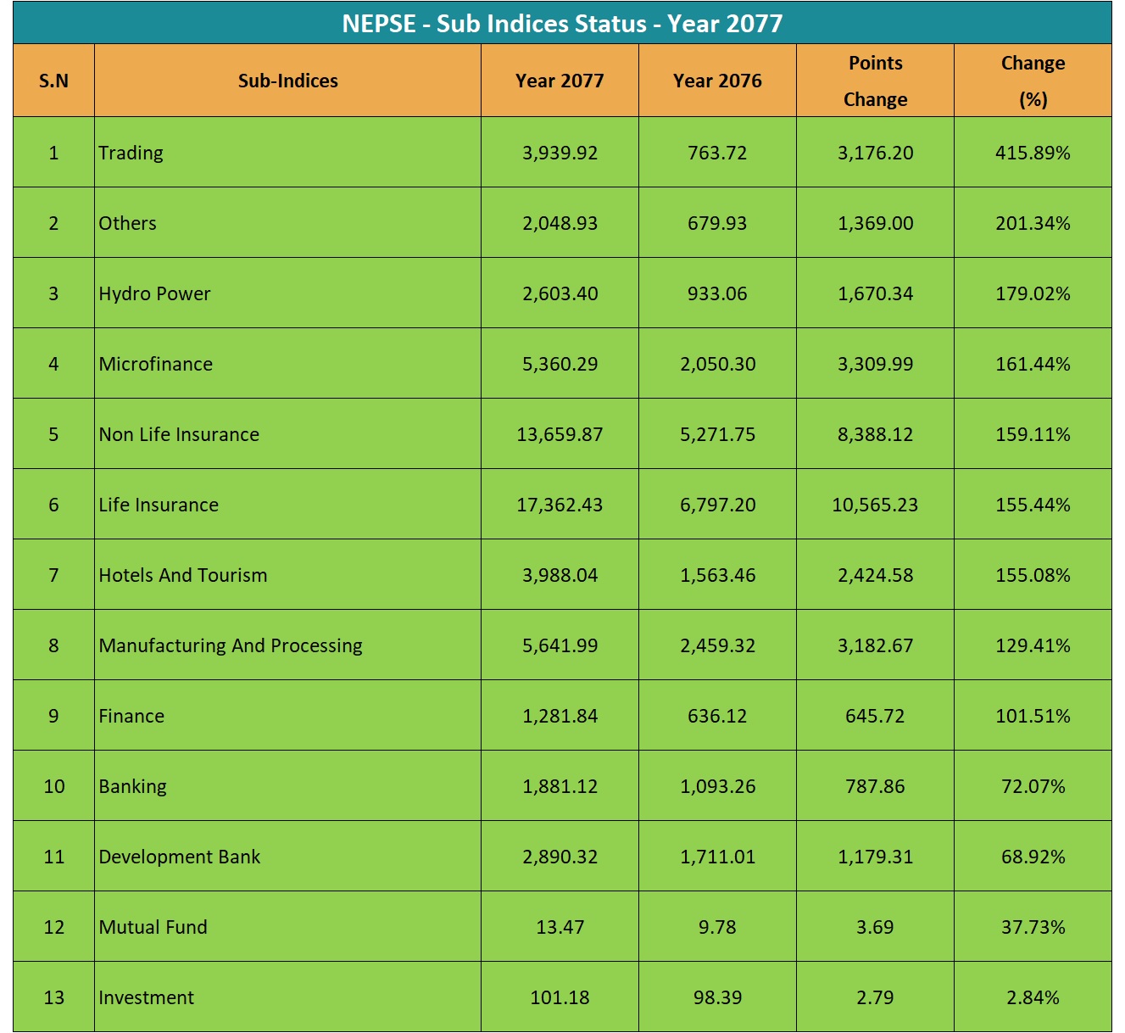Image resolution: width=1125 pixels, height=1033 pixels.
Task: Click the Points Change column header
Action: click(875, 81)
